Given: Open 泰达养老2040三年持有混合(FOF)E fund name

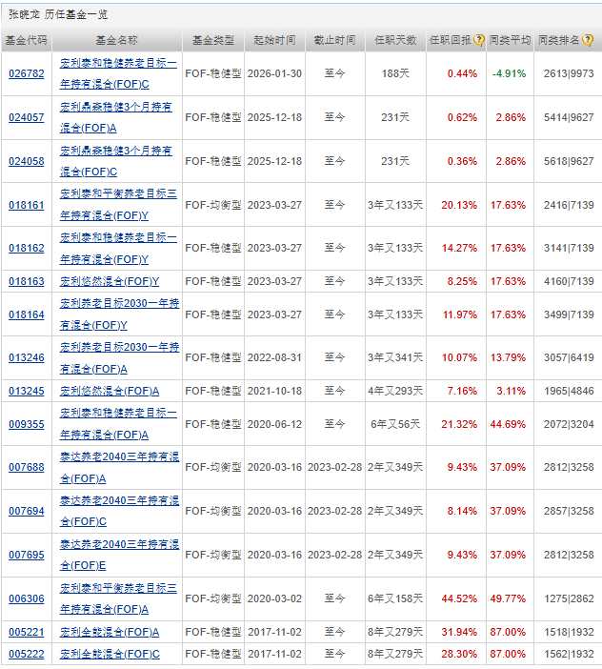Looking at the screenshot, I should pos(119,555).
